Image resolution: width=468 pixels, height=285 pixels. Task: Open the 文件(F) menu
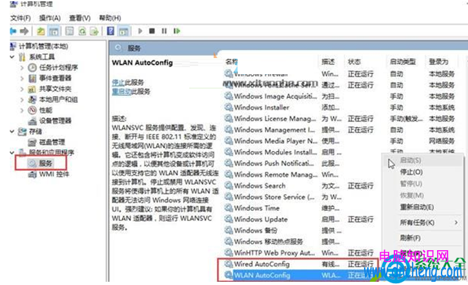pos(20,18)
